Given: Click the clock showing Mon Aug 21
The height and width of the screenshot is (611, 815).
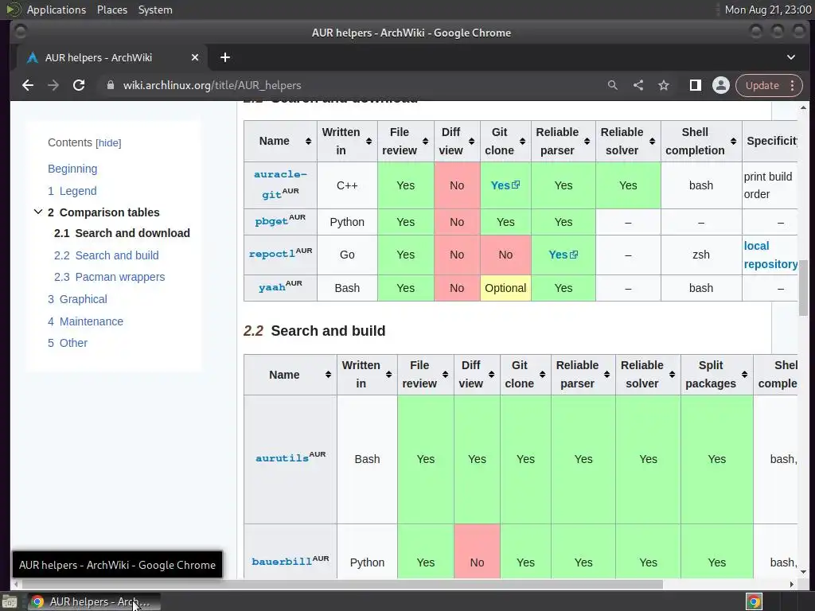Looking at the screenshot, I should coord(767,10).
